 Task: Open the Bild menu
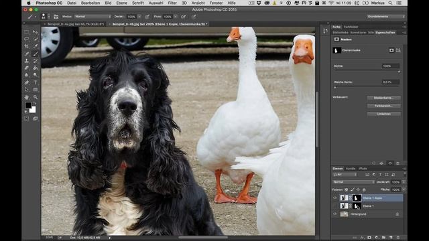tap(108, 3)
